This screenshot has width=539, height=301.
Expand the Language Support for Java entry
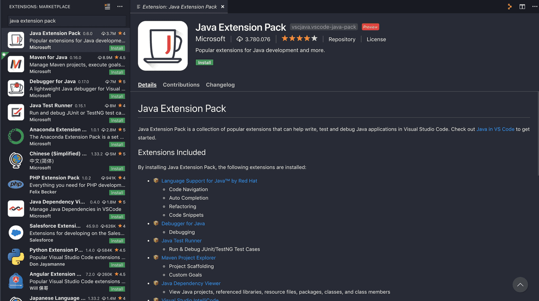(209, 181)
